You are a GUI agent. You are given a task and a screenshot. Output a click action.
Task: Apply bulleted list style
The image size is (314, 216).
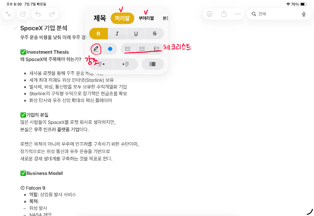(x=128, y=49)
